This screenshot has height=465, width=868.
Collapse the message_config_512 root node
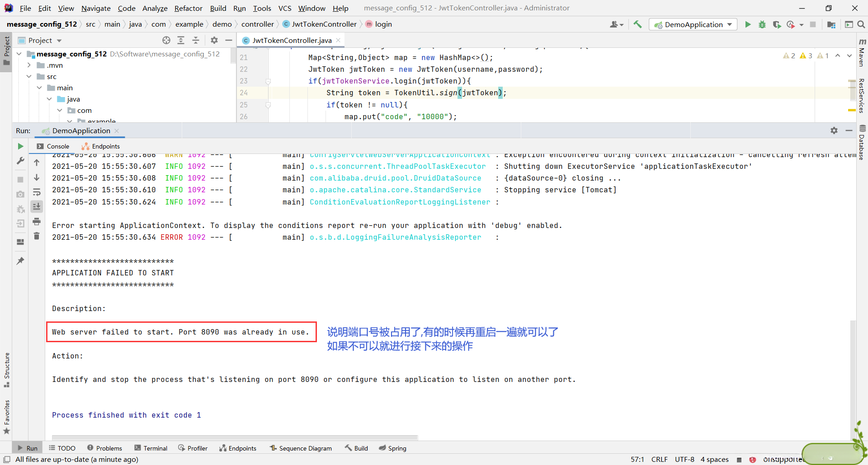tap(19, 54)
